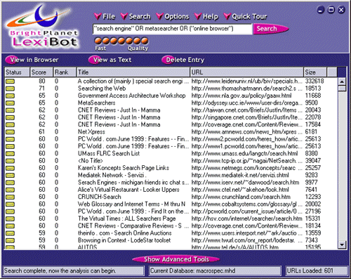Select 'Browsing in Context - LodeStar toolset' entry

(124, 240)
